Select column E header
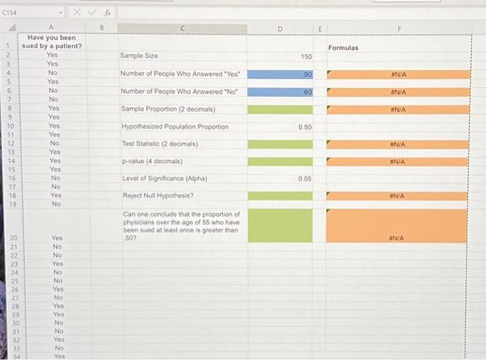The height and width of the screenshot is (360, 486). [x=320, y=29]
